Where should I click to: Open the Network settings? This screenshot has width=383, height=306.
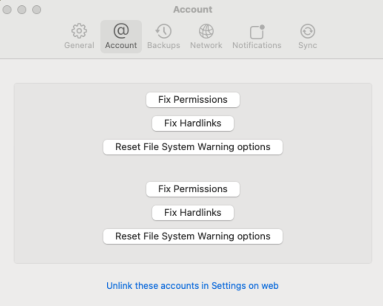(x=206, y=36)
